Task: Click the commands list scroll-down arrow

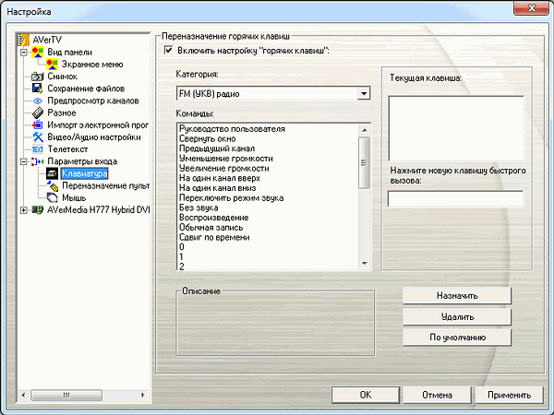Action: click(x=364, y=264)
